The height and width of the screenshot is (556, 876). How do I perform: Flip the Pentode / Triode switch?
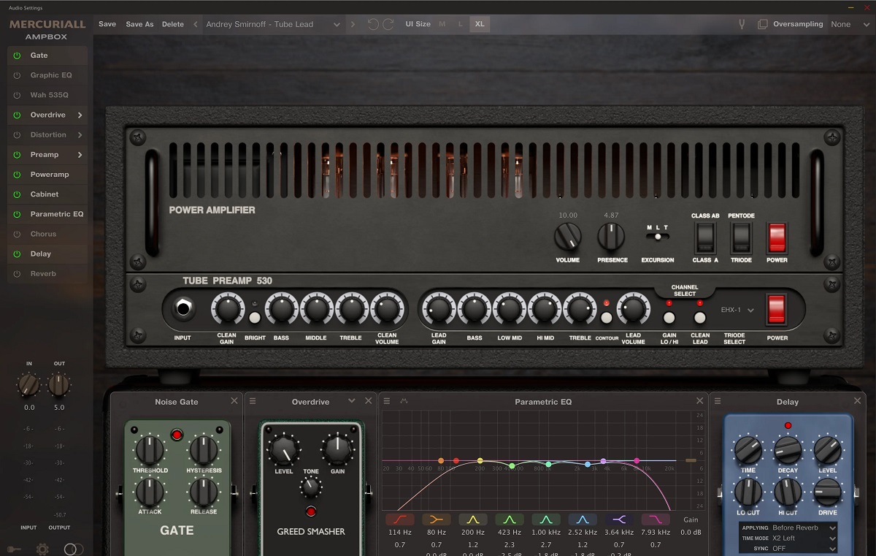point(741,238)
